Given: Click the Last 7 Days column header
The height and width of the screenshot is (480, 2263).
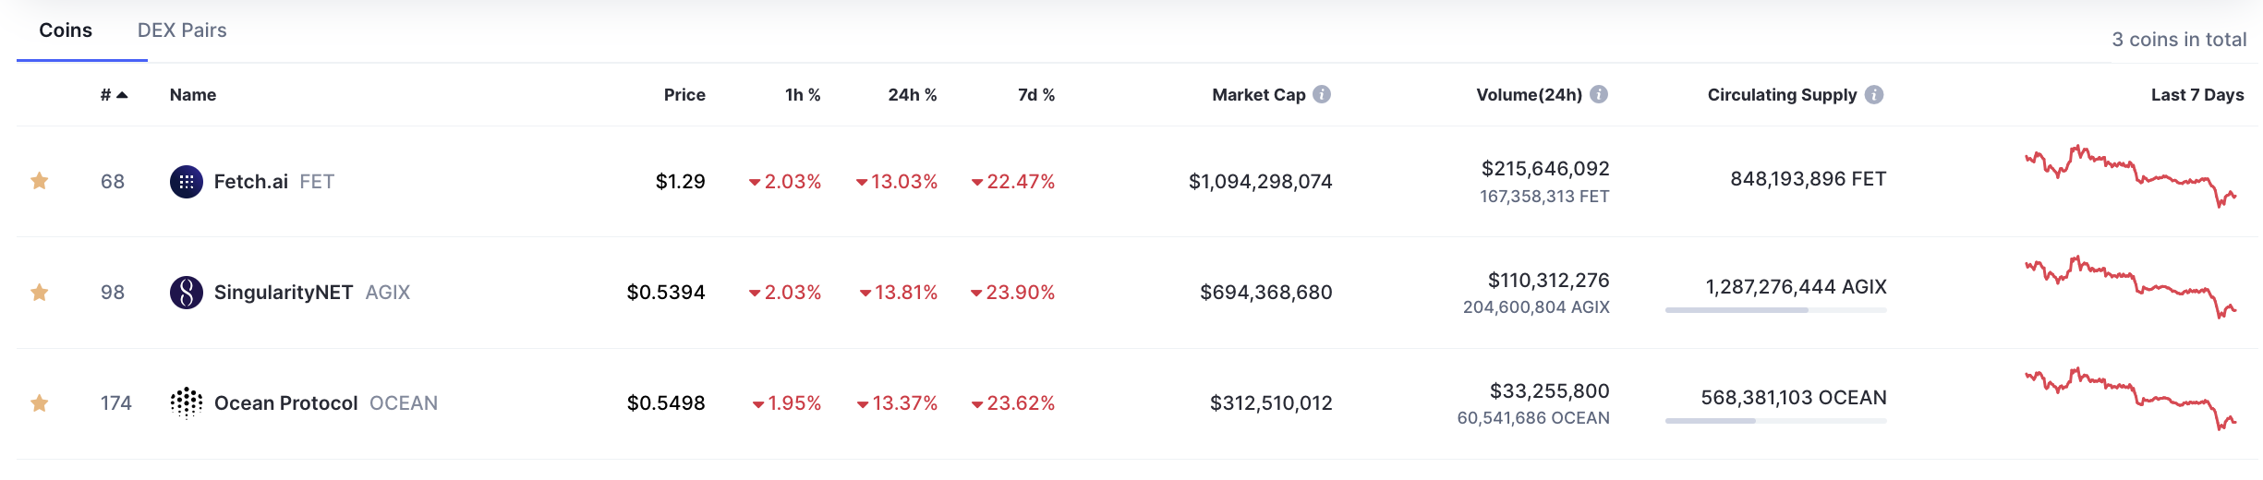Looking at the screenshot, I should [2197, 95].
